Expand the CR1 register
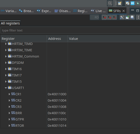The height and width of the screenshot is (134, 140). (9, 94)
